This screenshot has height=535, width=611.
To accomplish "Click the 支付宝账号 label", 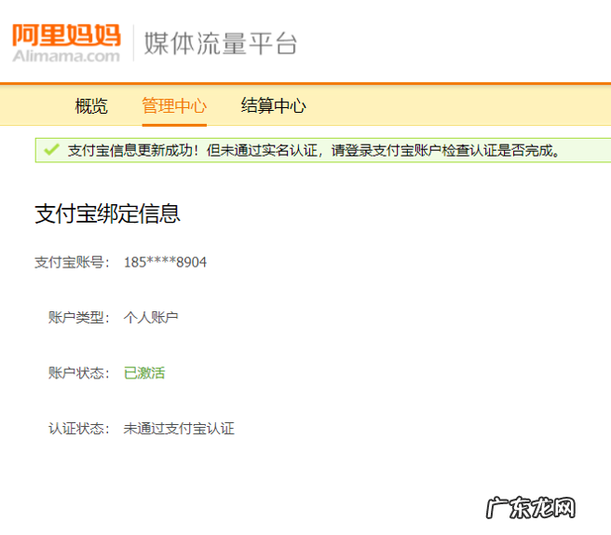I will click(72, 263).
